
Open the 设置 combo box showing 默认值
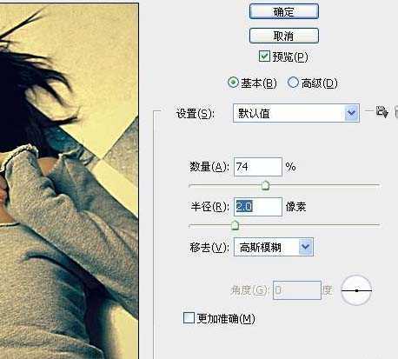pos(296,113)
